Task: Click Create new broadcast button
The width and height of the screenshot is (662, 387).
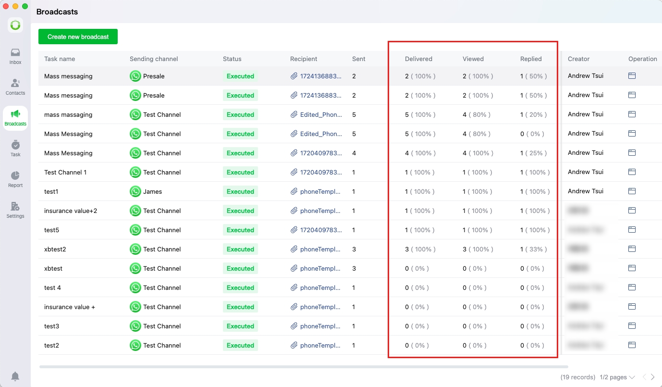Action: 78,37
